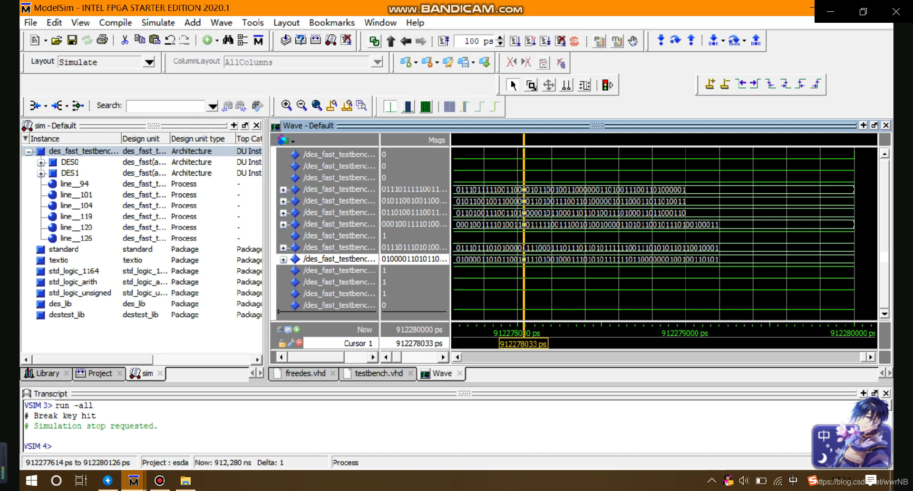Collapse the des_fast_testbench tree node
This screenshot has width=913, height=491.
(29, 151)
